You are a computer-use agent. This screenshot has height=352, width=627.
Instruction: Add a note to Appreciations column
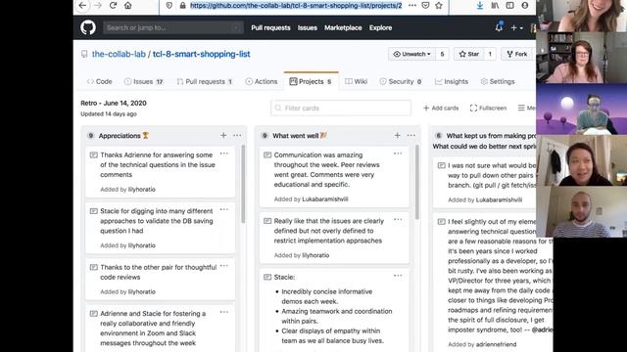pyautogui.click(x=223, y=135)
